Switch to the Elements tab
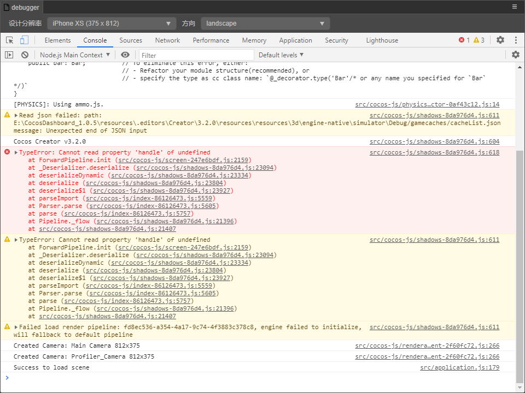 tap(57, 40)
